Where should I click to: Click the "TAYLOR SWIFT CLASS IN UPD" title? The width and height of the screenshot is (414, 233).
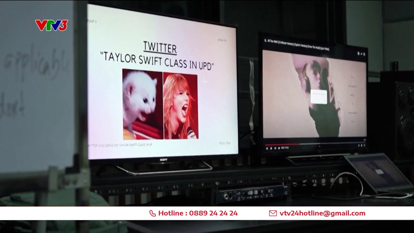[x=157, y=61]
